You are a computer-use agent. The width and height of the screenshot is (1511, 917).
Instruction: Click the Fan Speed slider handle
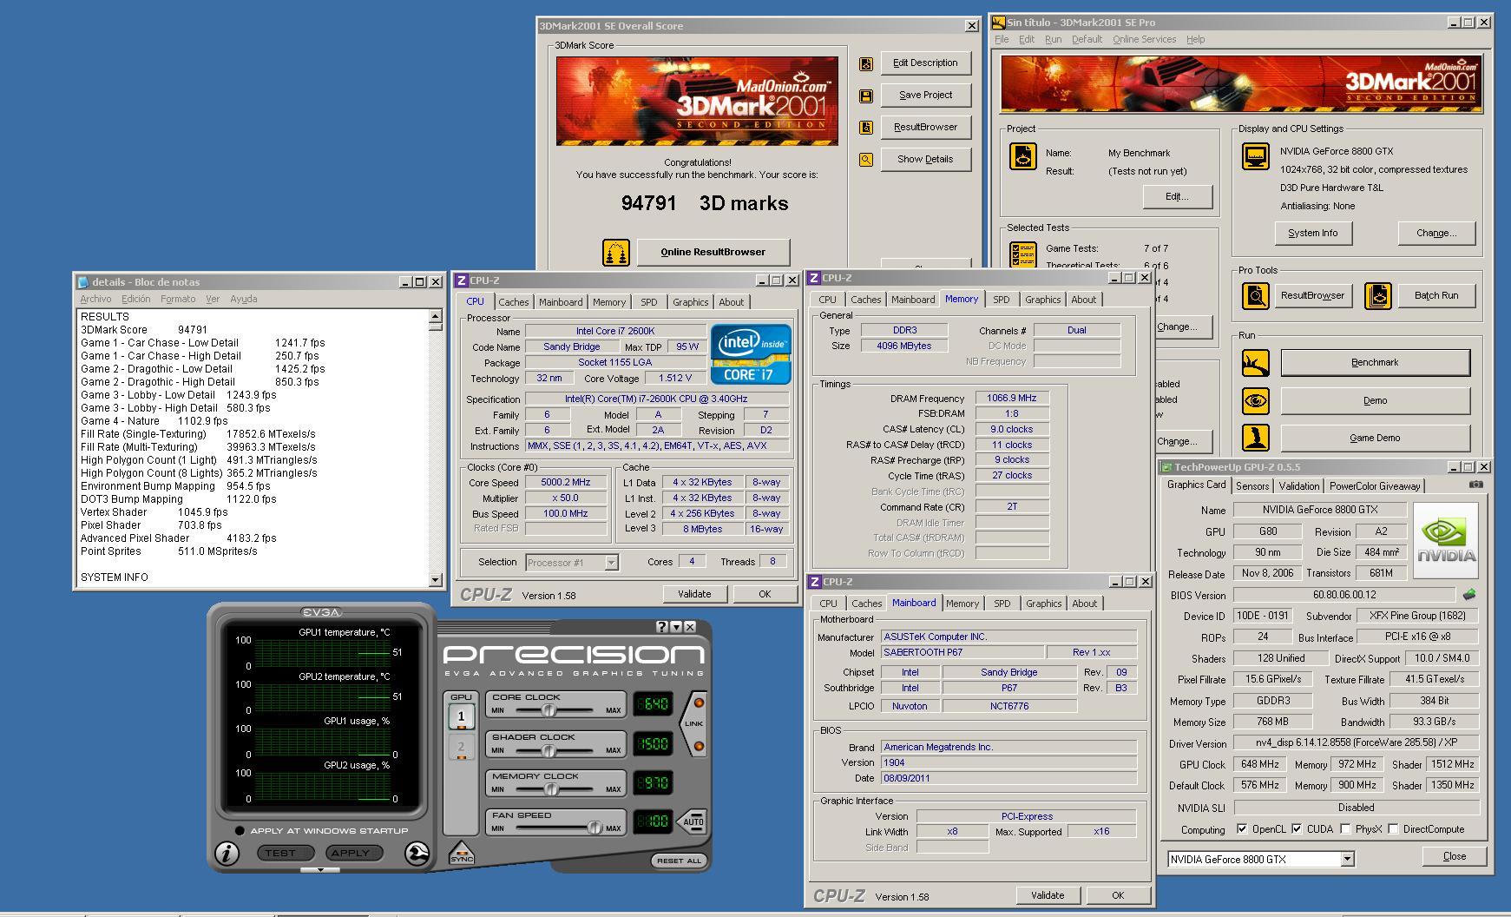click(x=595, y=828)
